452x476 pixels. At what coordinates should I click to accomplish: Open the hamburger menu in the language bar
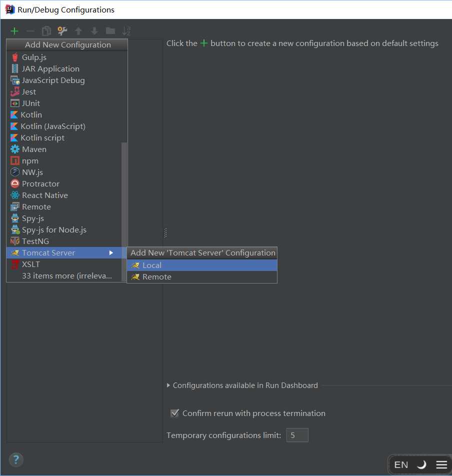coord(441,464)
